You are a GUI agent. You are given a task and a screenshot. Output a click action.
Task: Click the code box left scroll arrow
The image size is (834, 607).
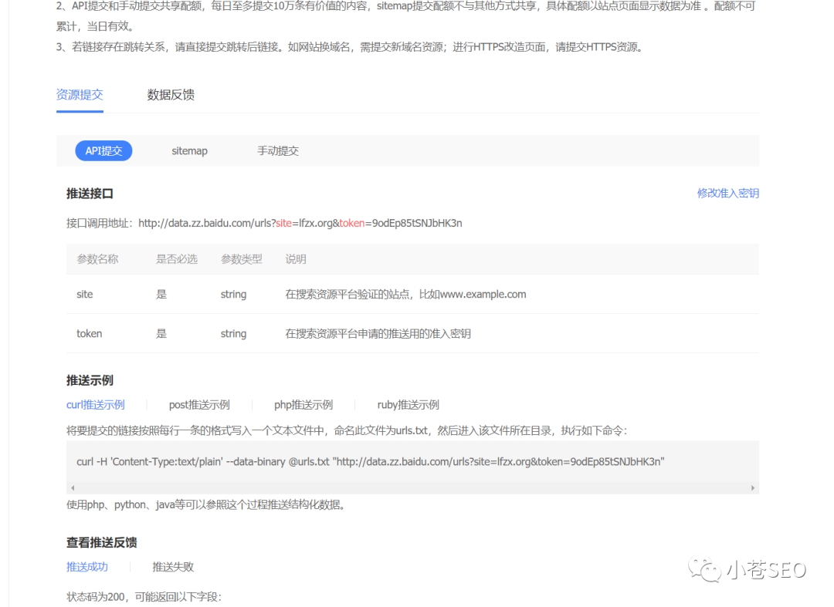pos(73,487)
